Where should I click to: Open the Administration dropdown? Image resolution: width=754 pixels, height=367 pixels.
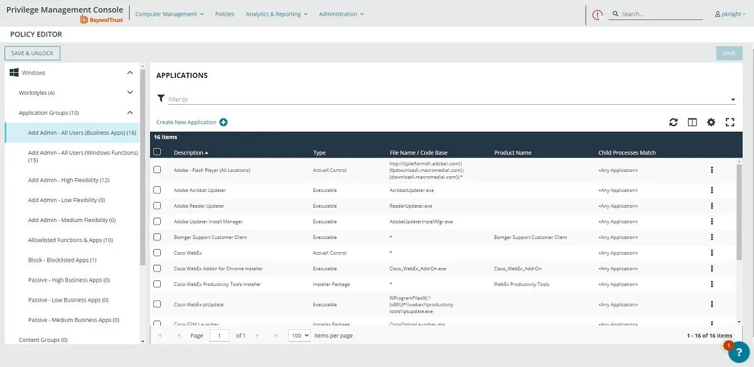pyautogui.click(x=341, y=14)
